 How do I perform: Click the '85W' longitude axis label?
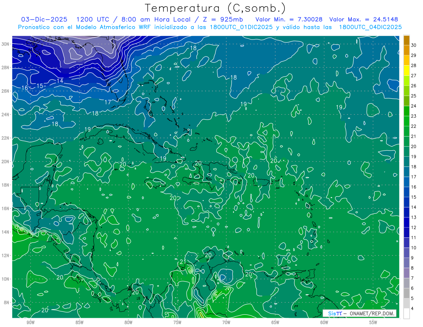click(x=79, y=322)
